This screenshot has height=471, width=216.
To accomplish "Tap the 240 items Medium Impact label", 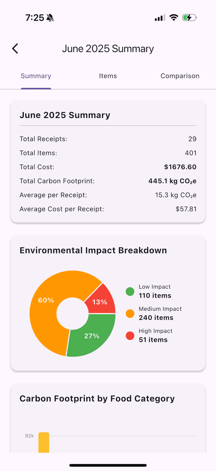I will tap(156, 317).
